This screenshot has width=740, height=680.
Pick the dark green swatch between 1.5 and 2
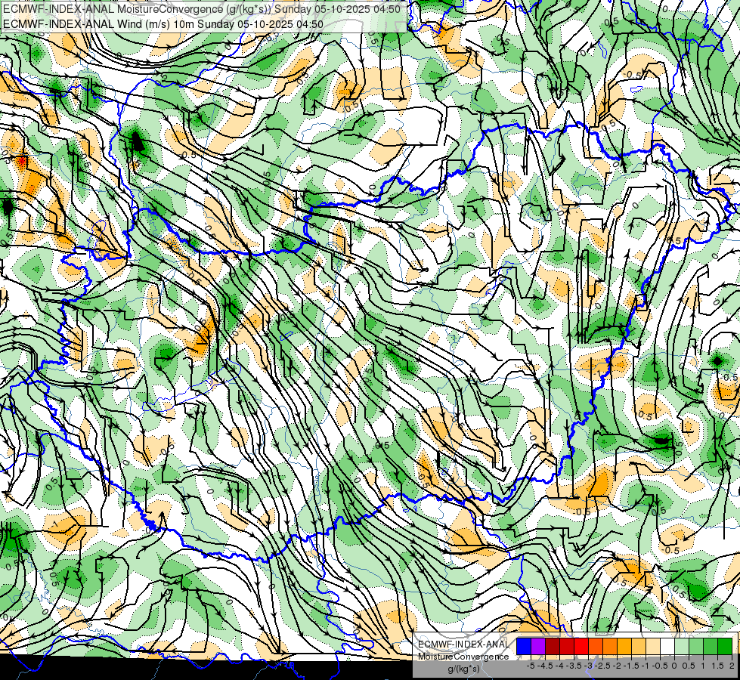[x=725, y=646]
